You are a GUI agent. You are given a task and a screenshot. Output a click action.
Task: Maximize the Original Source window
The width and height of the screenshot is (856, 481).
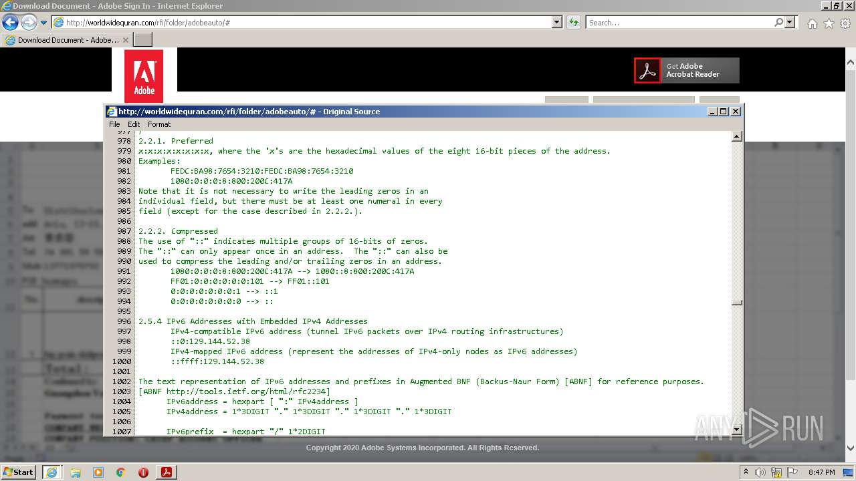724,112
